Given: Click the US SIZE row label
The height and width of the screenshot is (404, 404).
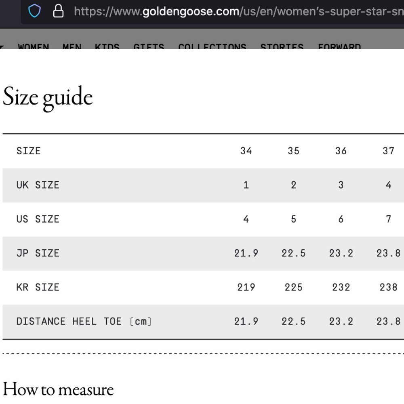Looking at the screenshot, I should tap(38, 219).
